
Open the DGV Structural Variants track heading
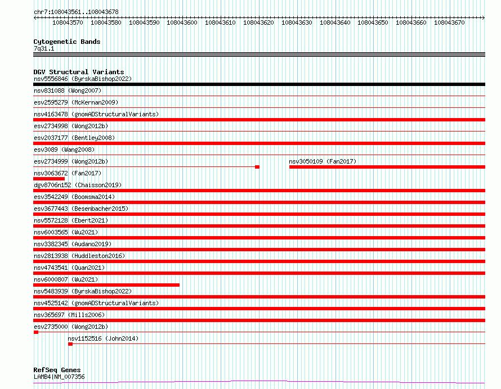click(x=79, y=72)
